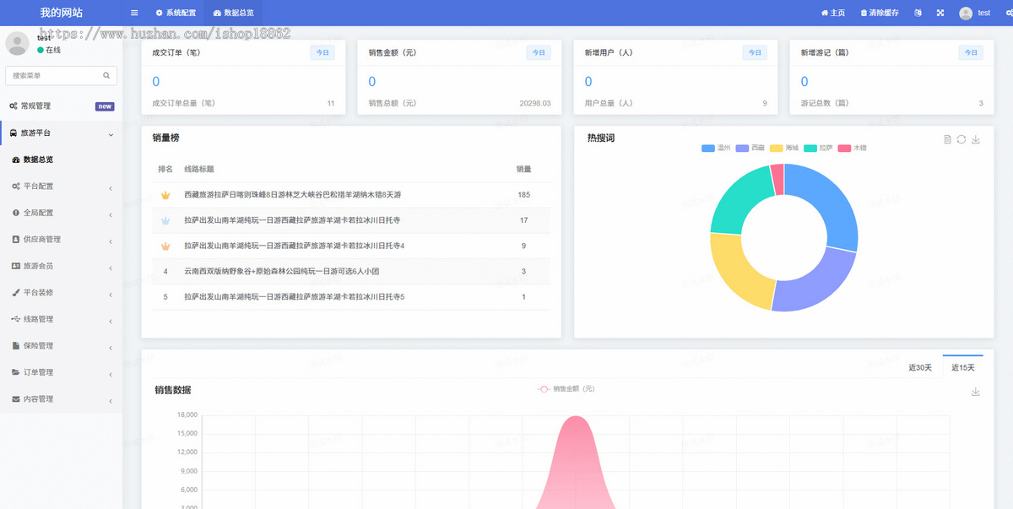
Task: Go to 主页 via header link
Action: point(832,13)
